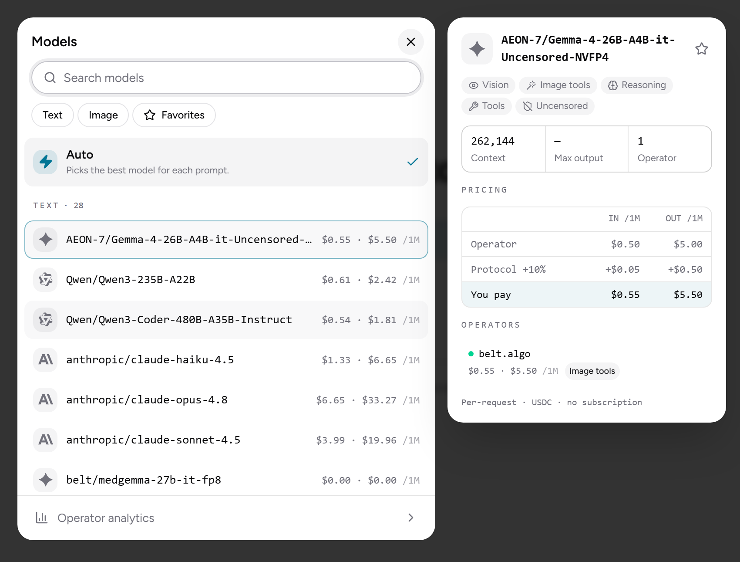Click the AEON-7 model title in details
Screen dimensions: 740x562
coord(588,49)
